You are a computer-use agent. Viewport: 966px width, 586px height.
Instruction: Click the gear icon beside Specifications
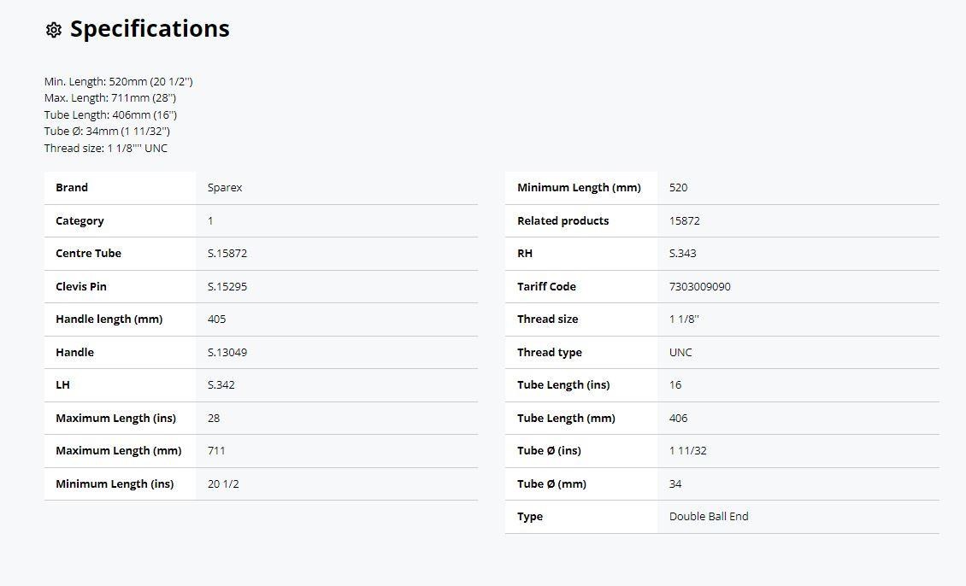pos(54,30)
